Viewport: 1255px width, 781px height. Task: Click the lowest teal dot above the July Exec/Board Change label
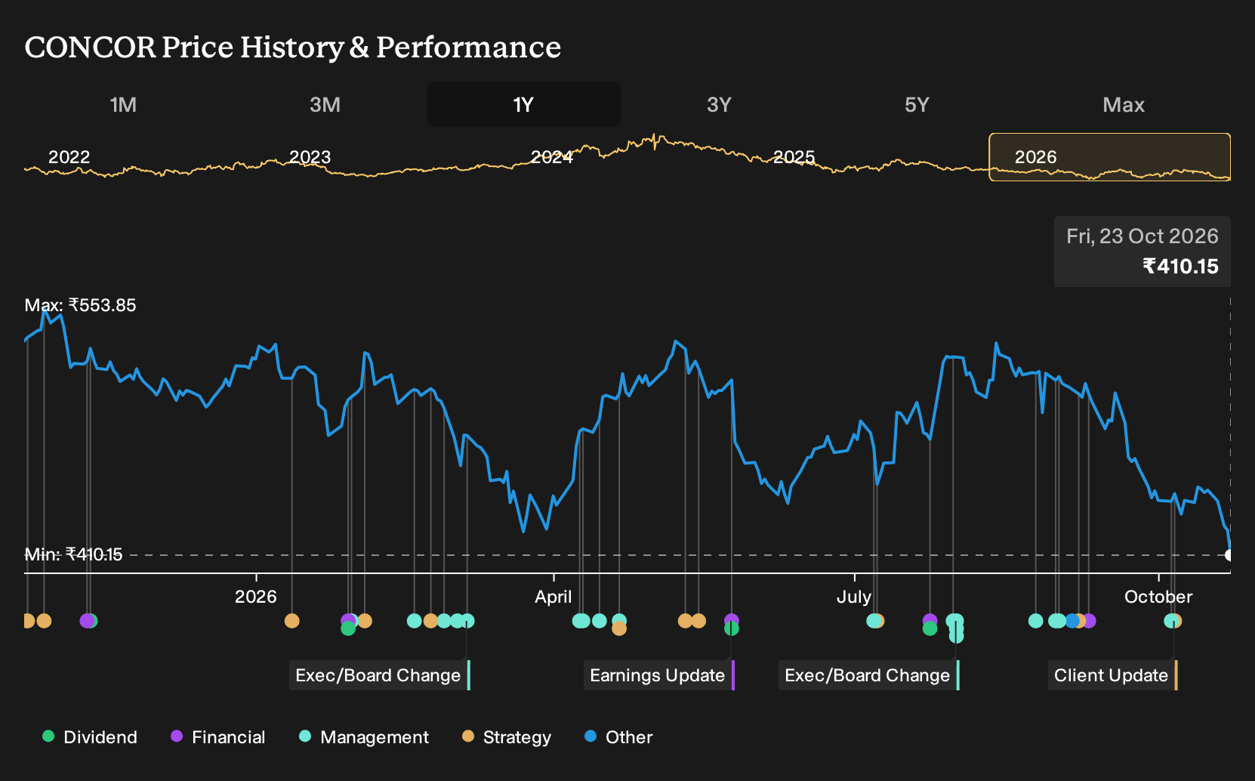956,636
